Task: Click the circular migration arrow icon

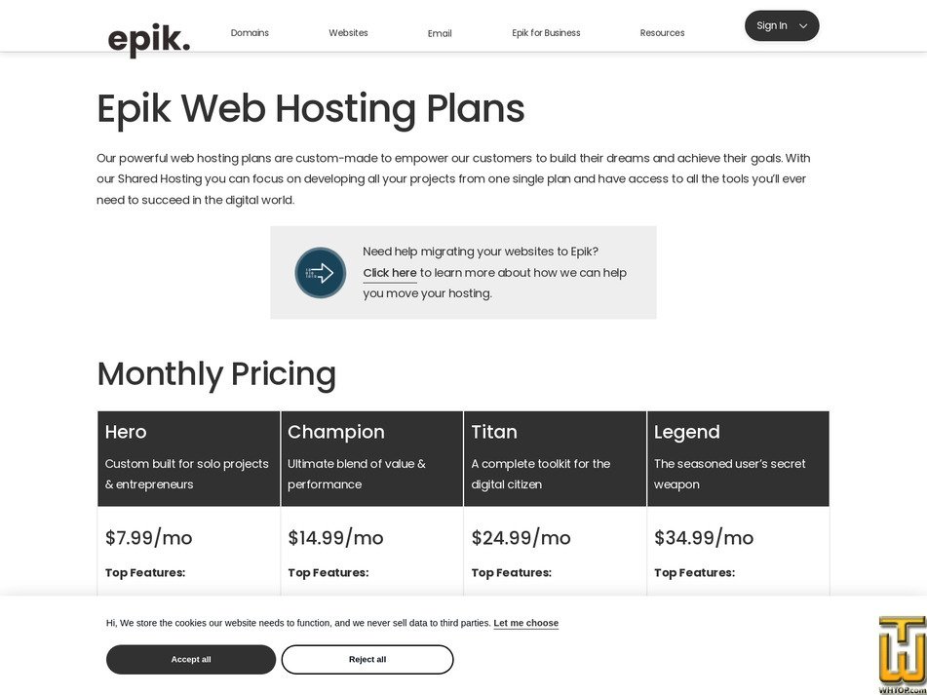Action: pyautogui.click(x=321, y=273)
